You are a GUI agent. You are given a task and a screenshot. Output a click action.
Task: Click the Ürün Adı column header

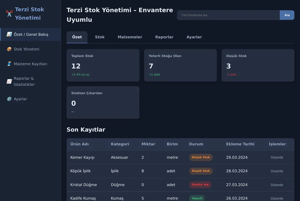pyautogui.click(x=79, y=144)
